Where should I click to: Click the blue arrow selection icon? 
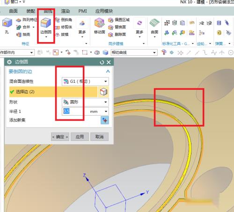pos(172,52)
